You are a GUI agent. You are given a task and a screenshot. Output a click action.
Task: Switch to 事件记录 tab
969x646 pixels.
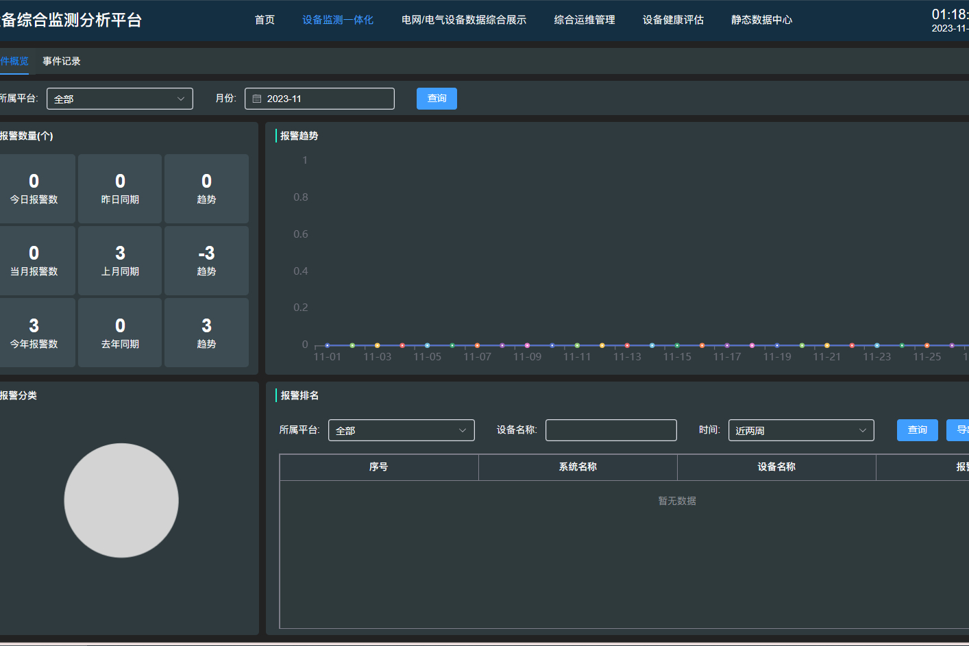tap(62, 61)
